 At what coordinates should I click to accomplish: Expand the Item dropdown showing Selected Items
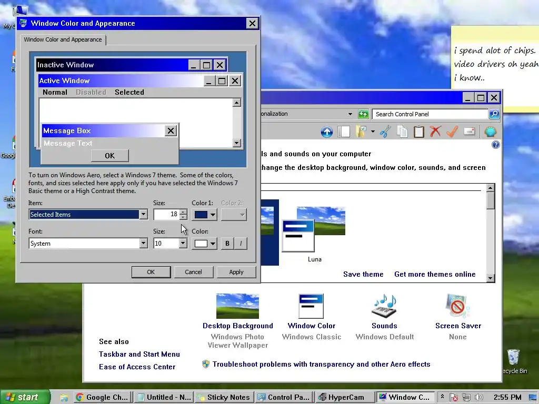143,215
